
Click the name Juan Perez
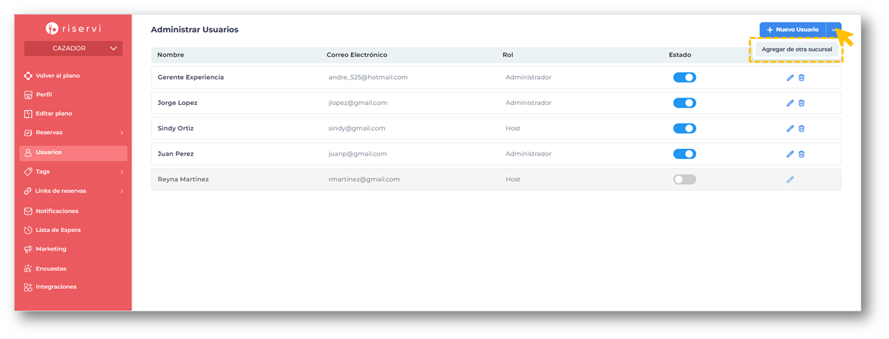175,154
